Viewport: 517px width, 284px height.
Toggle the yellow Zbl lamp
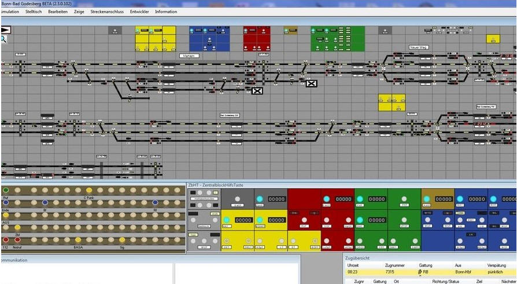click(x=17, y=227)
